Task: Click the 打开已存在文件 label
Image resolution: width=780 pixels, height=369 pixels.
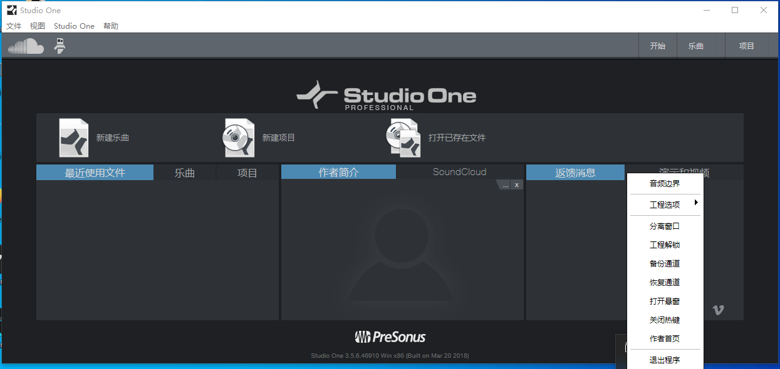Action: pos(457,138)
